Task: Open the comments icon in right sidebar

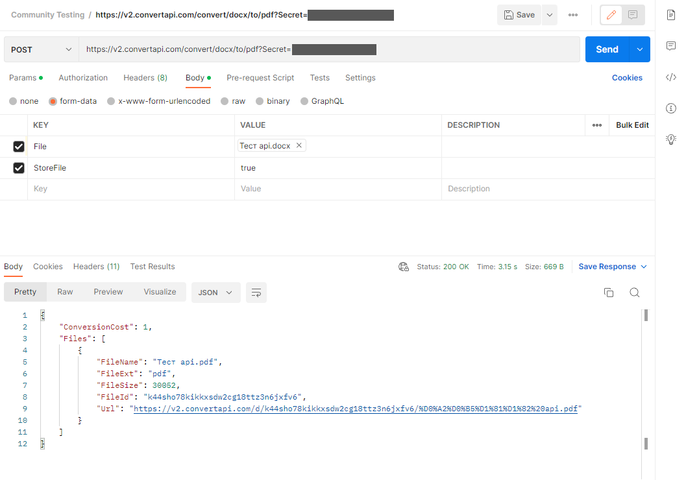Action: pyautogui.click(x=671, y=46)
